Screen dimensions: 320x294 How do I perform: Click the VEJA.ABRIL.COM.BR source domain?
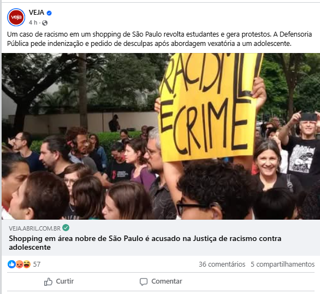coord(35,228)
